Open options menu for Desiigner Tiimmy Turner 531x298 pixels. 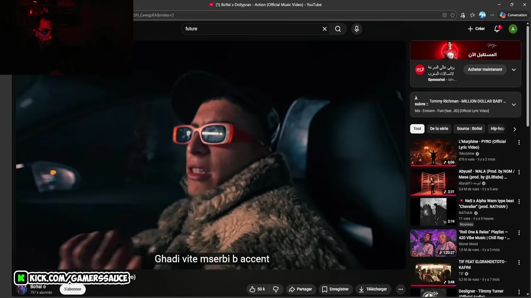(x=519, y=293)
